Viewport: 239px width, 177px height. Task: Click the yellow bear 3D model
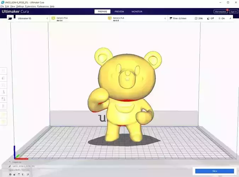(x=125, y=95)
